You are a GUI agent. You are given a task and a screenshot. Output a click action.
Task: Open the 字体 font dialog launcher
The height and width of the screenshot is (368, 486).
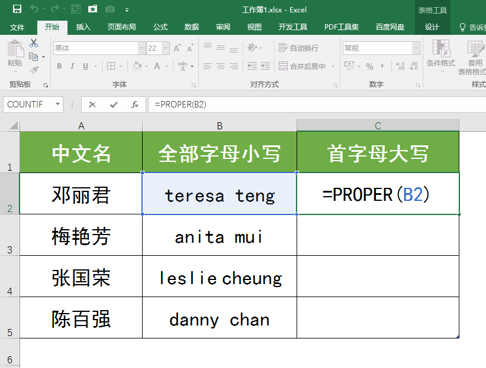click(x=194, y=85)
